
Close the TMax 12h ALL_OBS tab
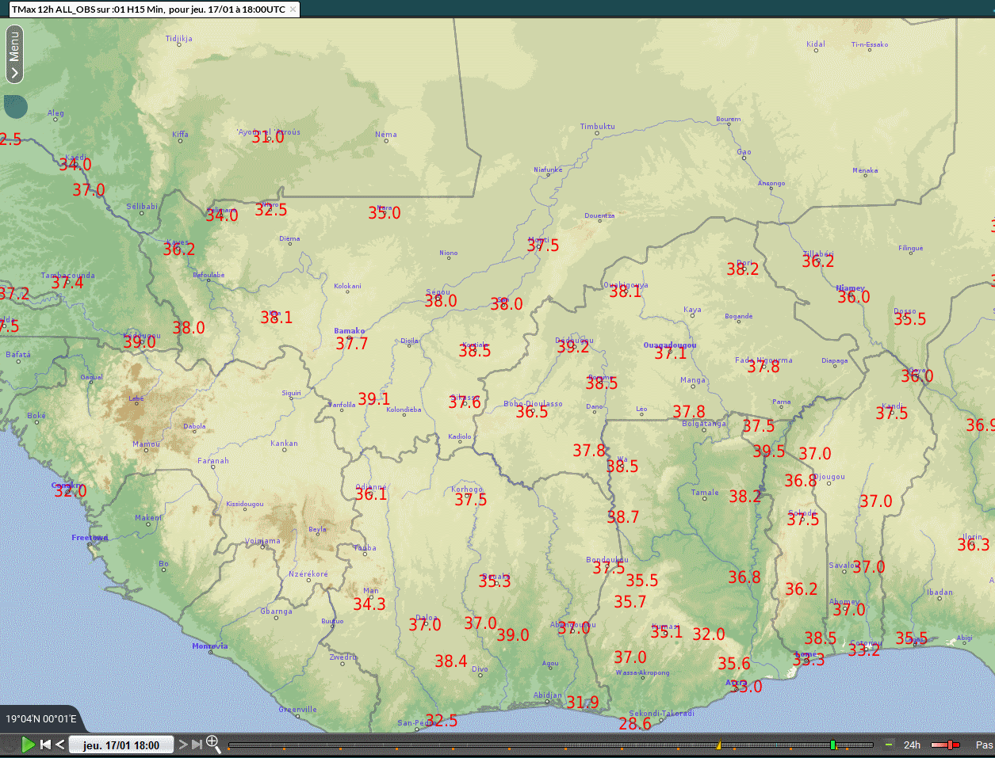(x=293, y=10)
